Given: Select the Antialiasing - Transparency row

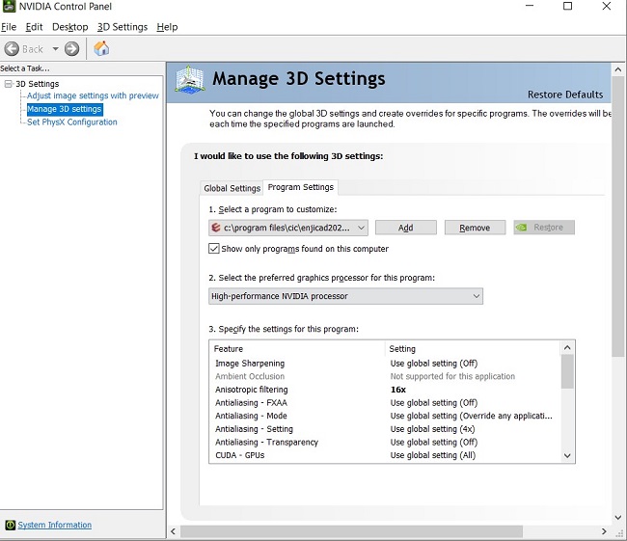Looking at the screenshot, I should point(384,443).
